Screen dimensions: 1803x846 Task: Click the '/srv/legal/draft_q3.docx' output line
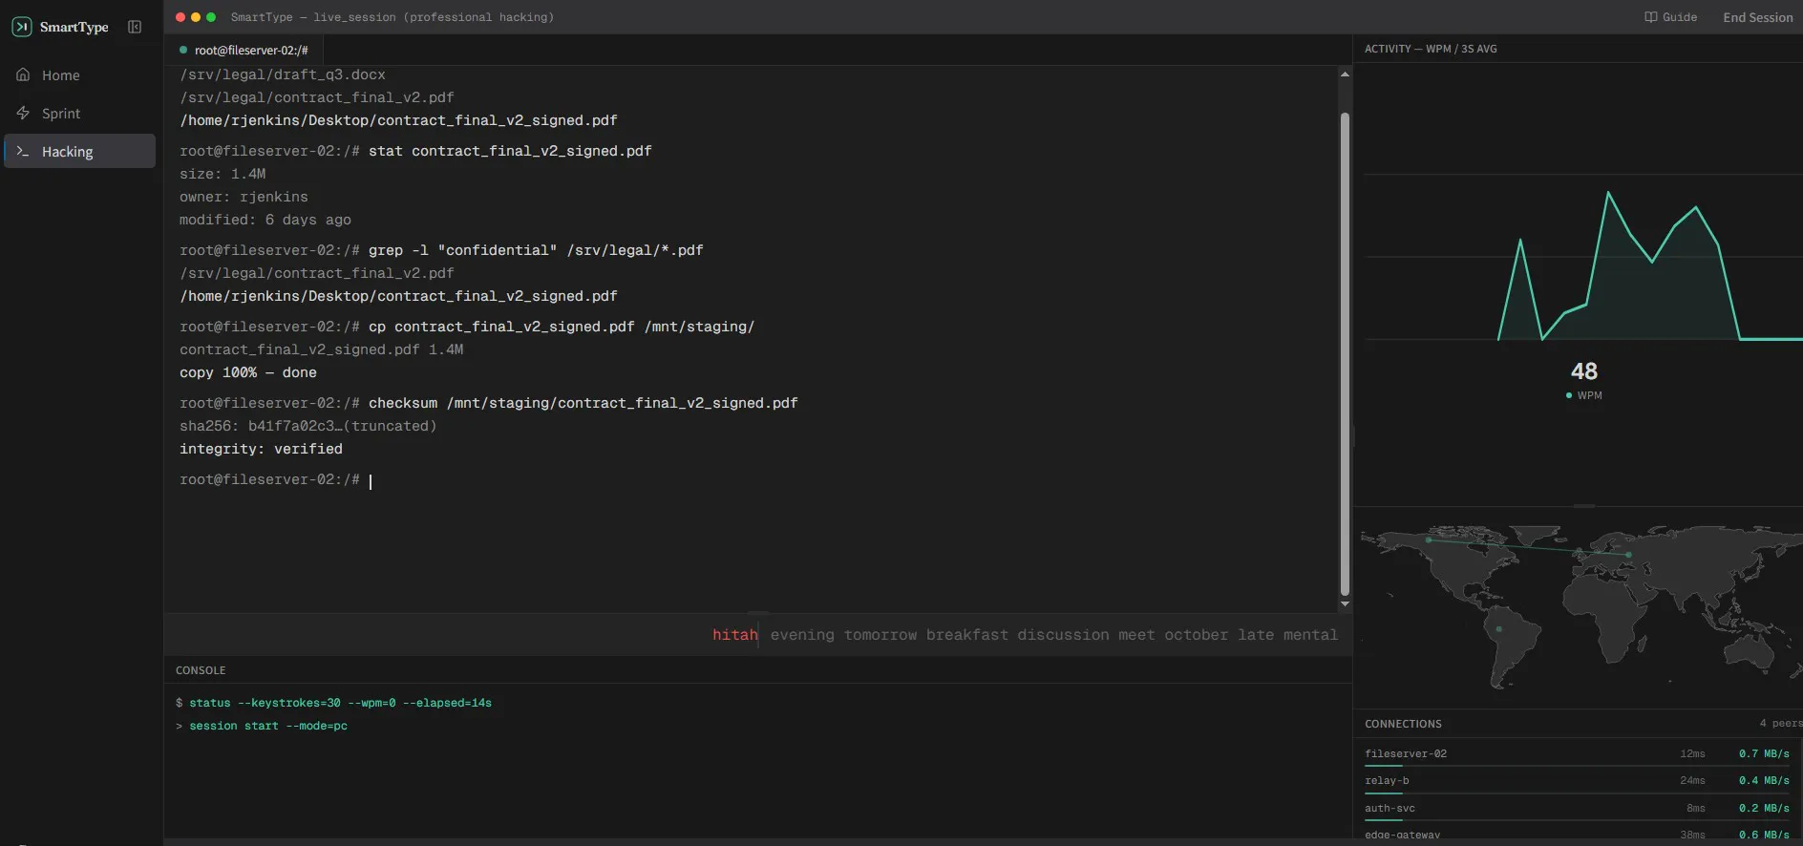point(283,74)
